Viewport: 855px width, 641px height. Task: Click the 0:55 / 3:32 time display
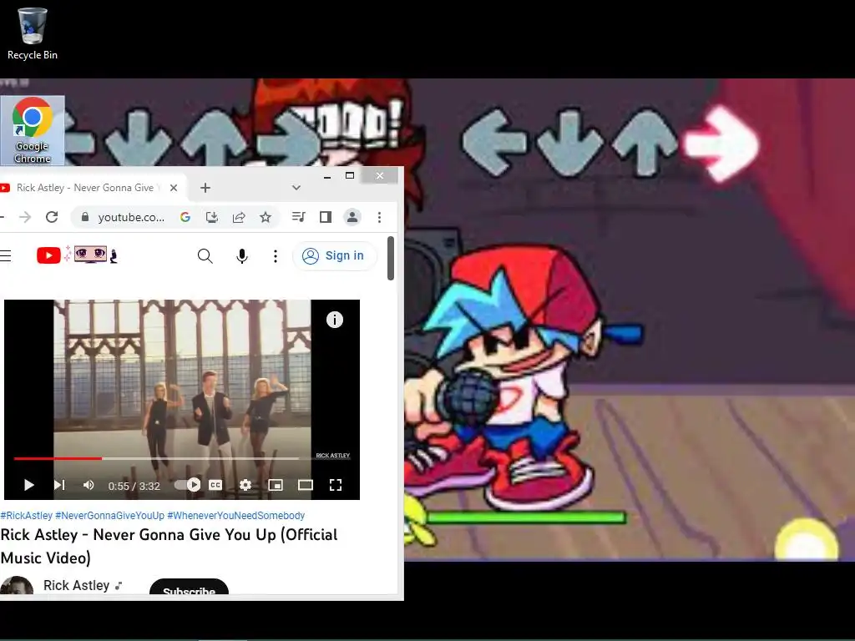tap(134, 487)
